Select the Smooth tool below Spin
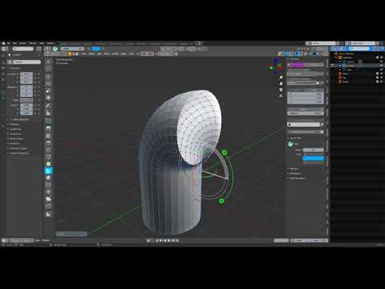This screenshot has width=385, height=289. point(48,177)
